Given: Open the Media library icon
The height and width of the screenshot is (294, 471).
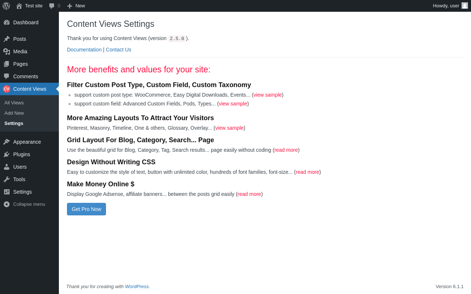Looking at the screenshot, I should tap(7, 51).
